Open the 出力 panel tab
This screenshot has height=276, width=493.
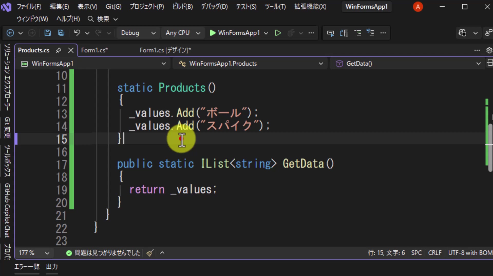point(52,267)
